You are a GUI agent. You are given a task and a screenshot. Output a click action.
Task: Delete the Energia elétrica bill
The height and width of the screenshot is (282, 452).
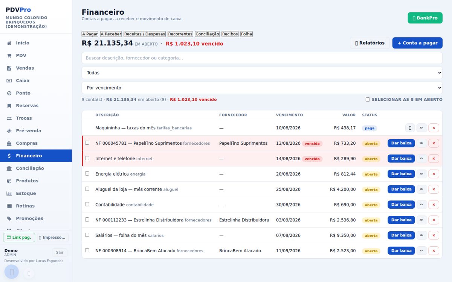[x=434, y=174]
